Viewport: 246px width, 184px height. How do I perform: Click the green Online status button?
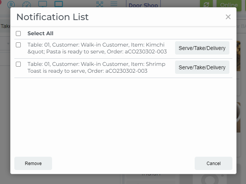229,5
